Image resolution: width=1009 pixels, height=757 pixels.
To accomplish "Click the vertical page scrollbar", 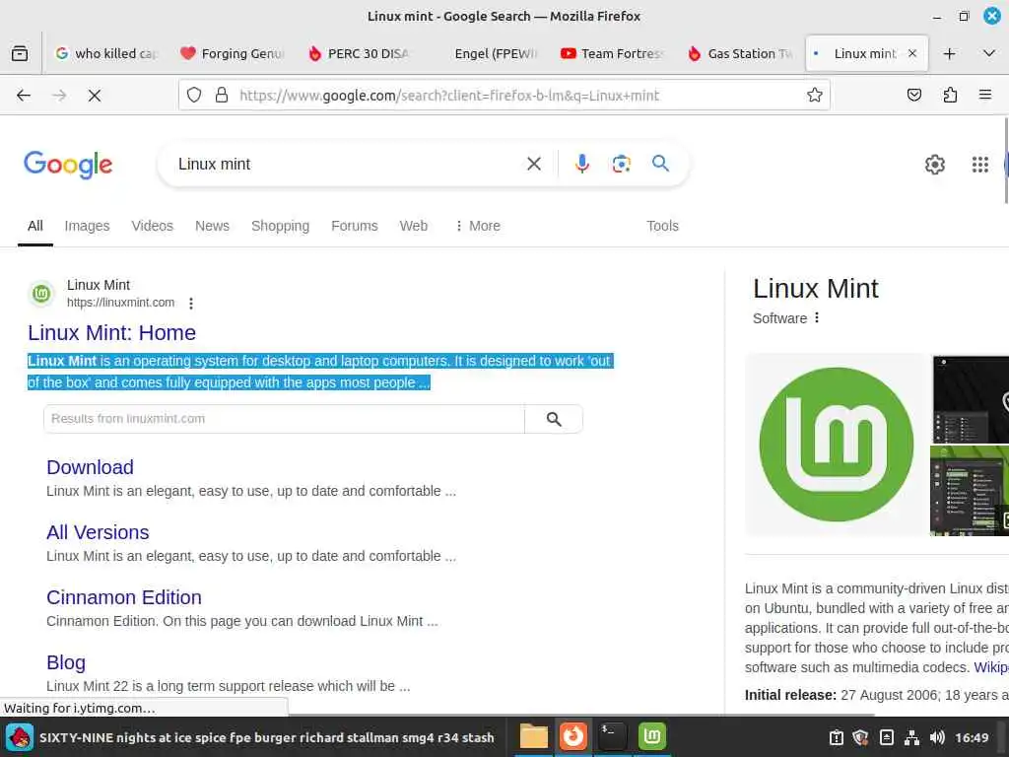I will pos(1006,161).
